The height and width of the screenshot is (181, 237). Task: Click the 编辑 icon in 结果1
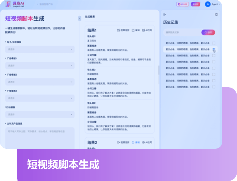[133, 30]
